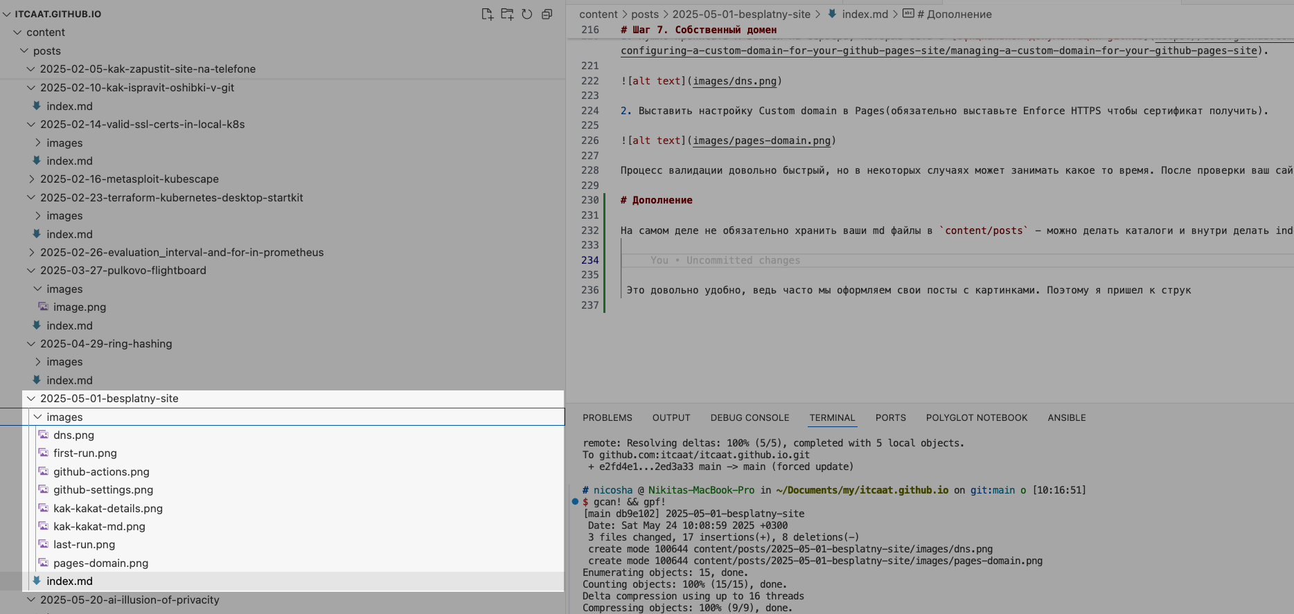Screen dimensions: 1294x614
Task: Collapse 2025-05-20-ai-illusion-of-privacity folder
Action: (30, 599)
